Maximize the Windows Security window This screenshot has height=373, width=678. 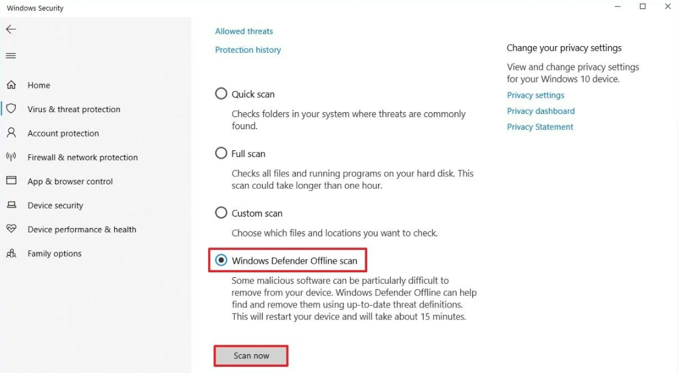(x=643, y=7)
